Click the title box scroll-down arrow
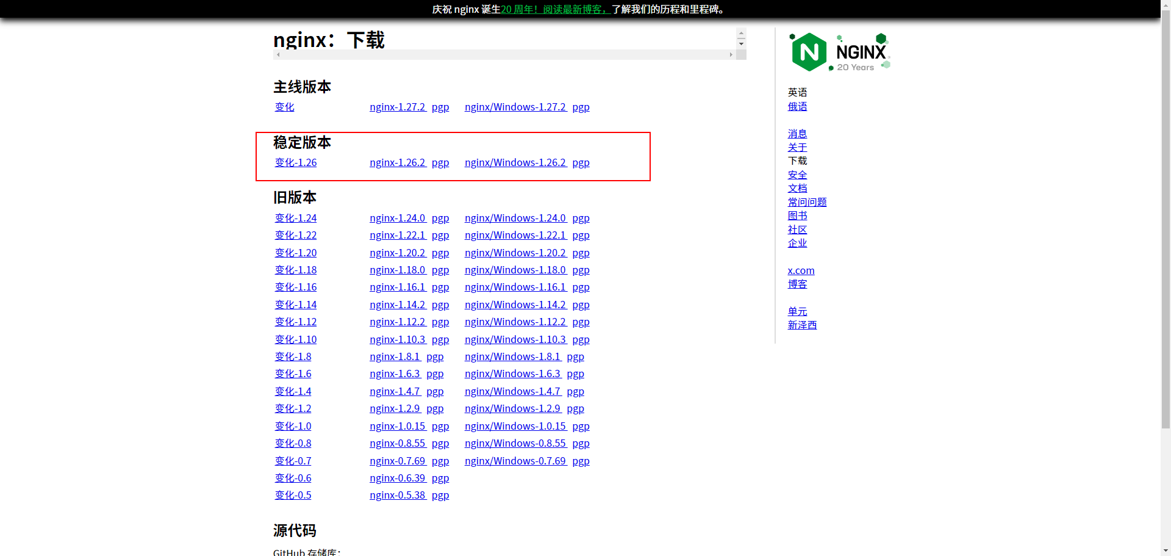Viewport: 1171px width, 556px height. coord(741,44)
